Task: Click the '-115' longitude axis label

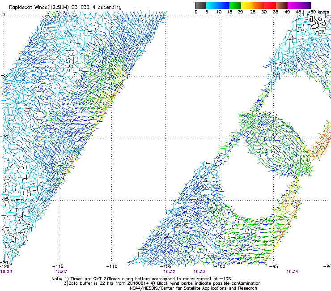Action: tap(58, 266)
